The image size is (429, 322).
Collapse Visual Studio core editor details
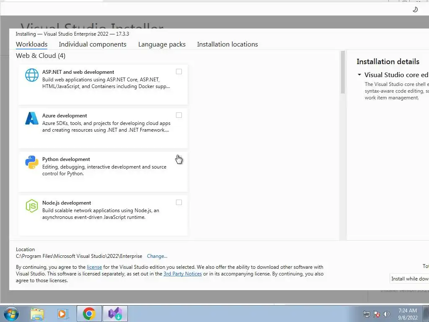pos(359,75)
